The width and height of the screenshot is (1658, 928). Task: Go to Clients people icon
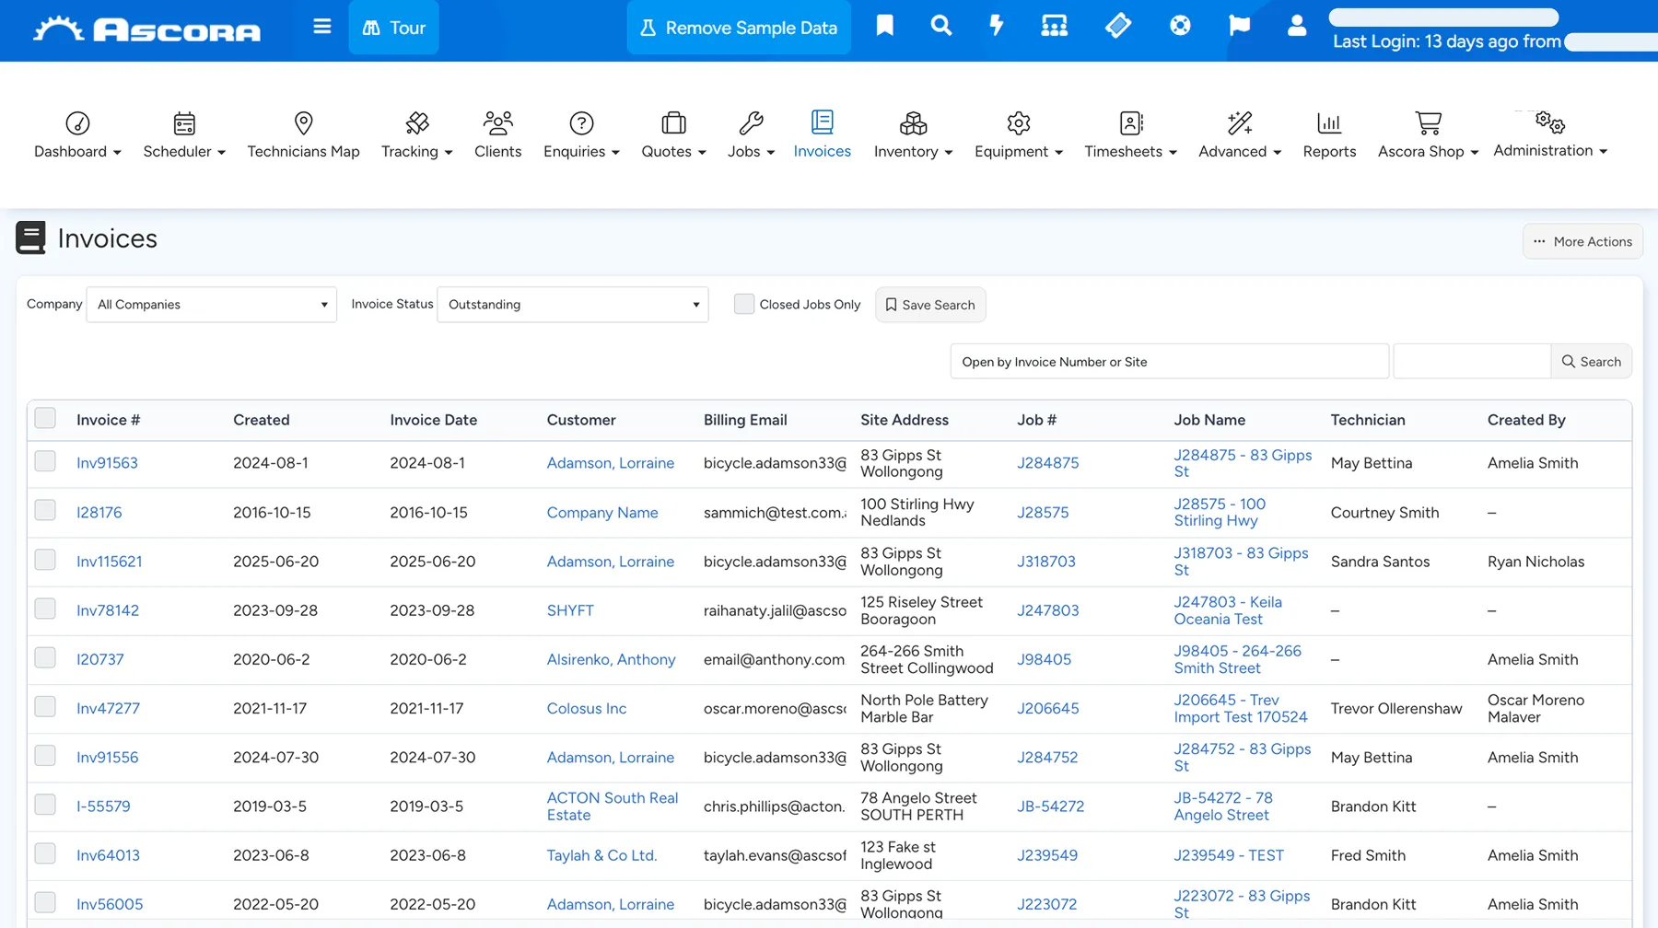(497, 122)
